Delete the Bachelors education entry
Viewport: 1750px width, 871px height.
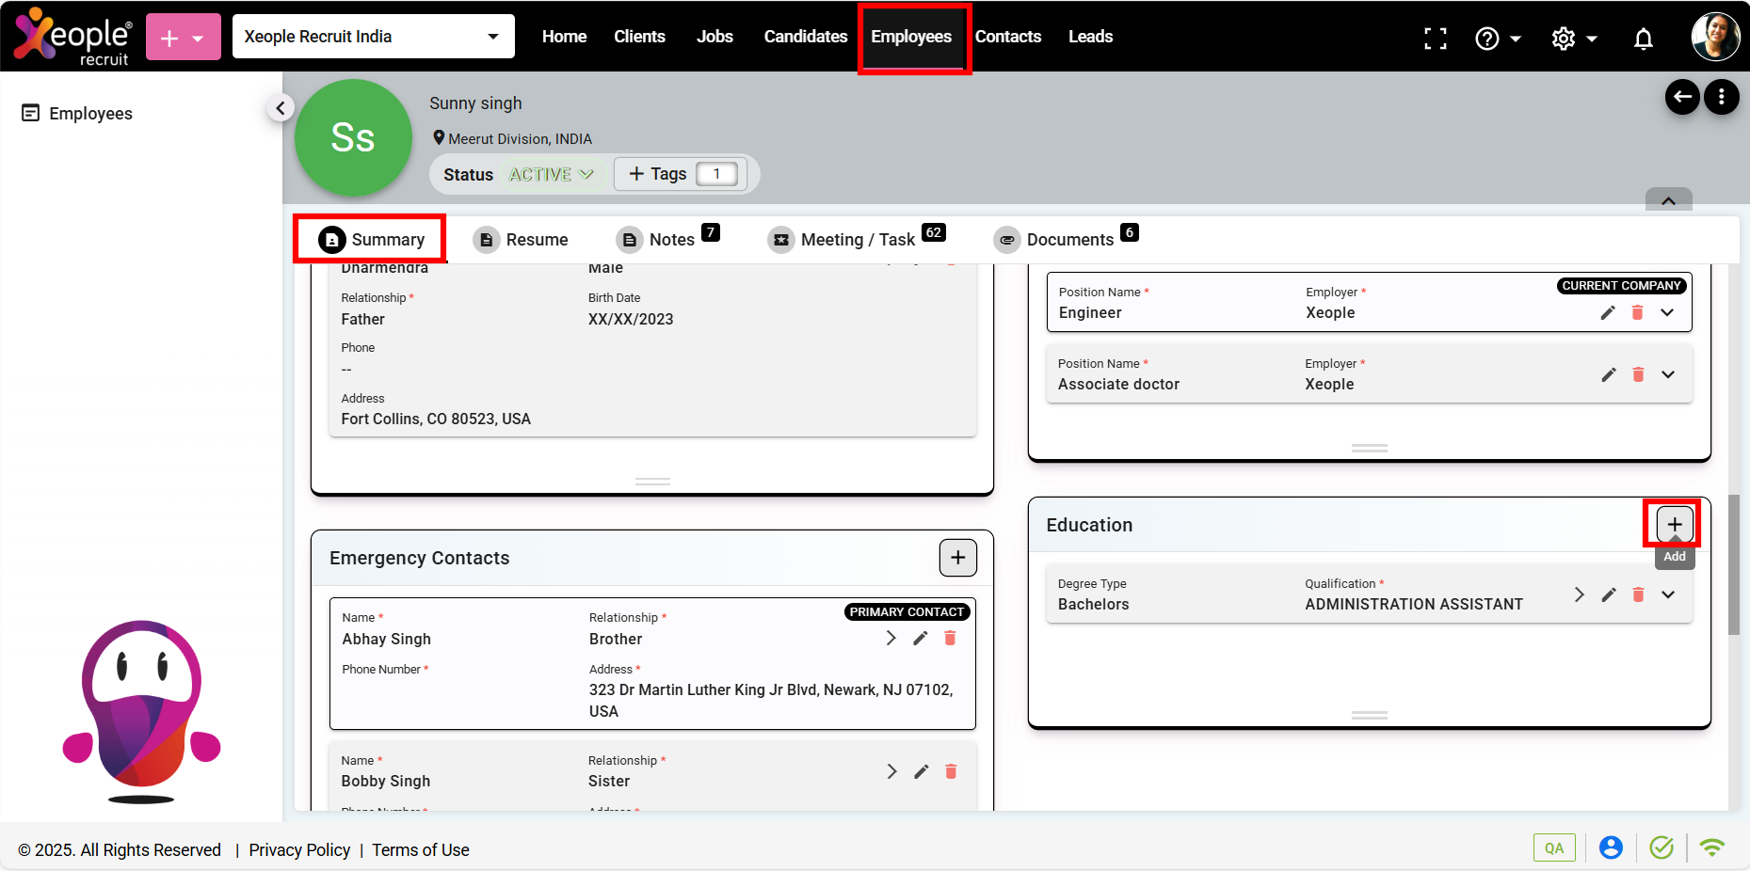pos(1639,594)
